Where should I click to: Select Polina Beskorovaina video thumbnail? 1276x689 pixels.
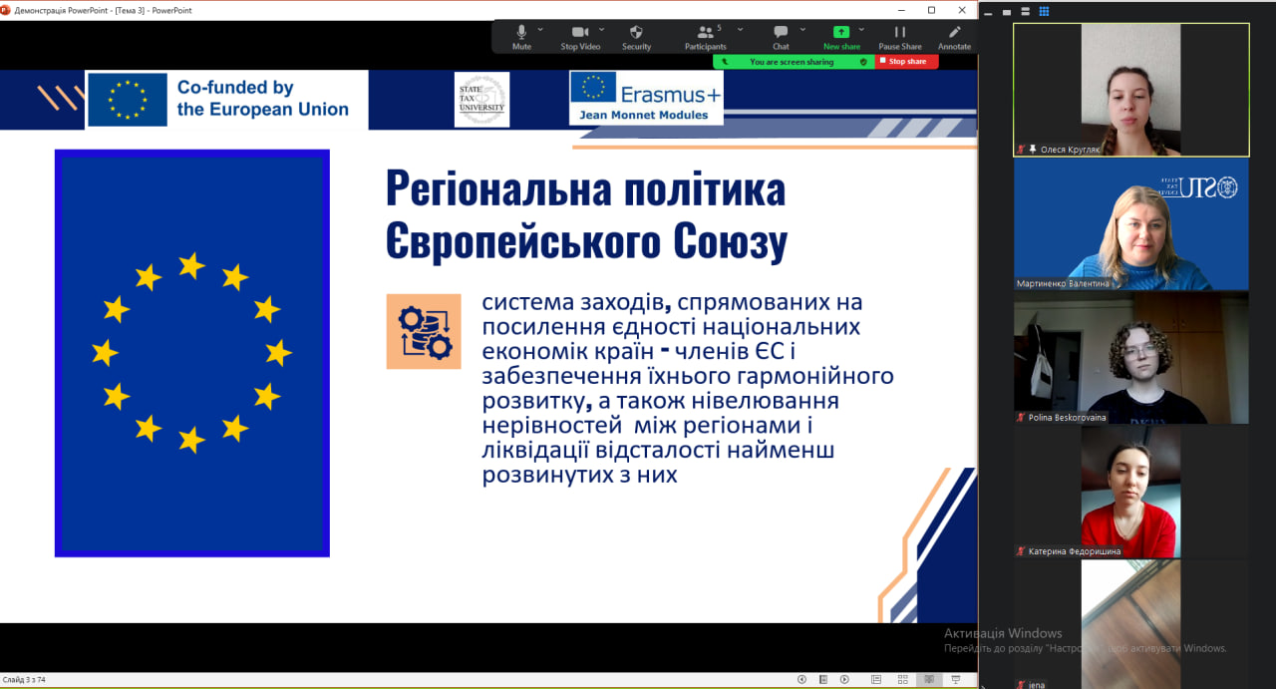1130,358
